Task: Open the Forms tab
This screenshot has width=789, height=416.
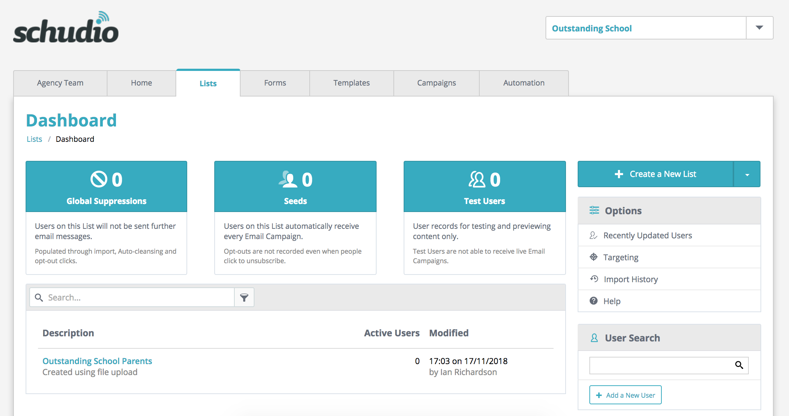Action: (x=275, y=83)
